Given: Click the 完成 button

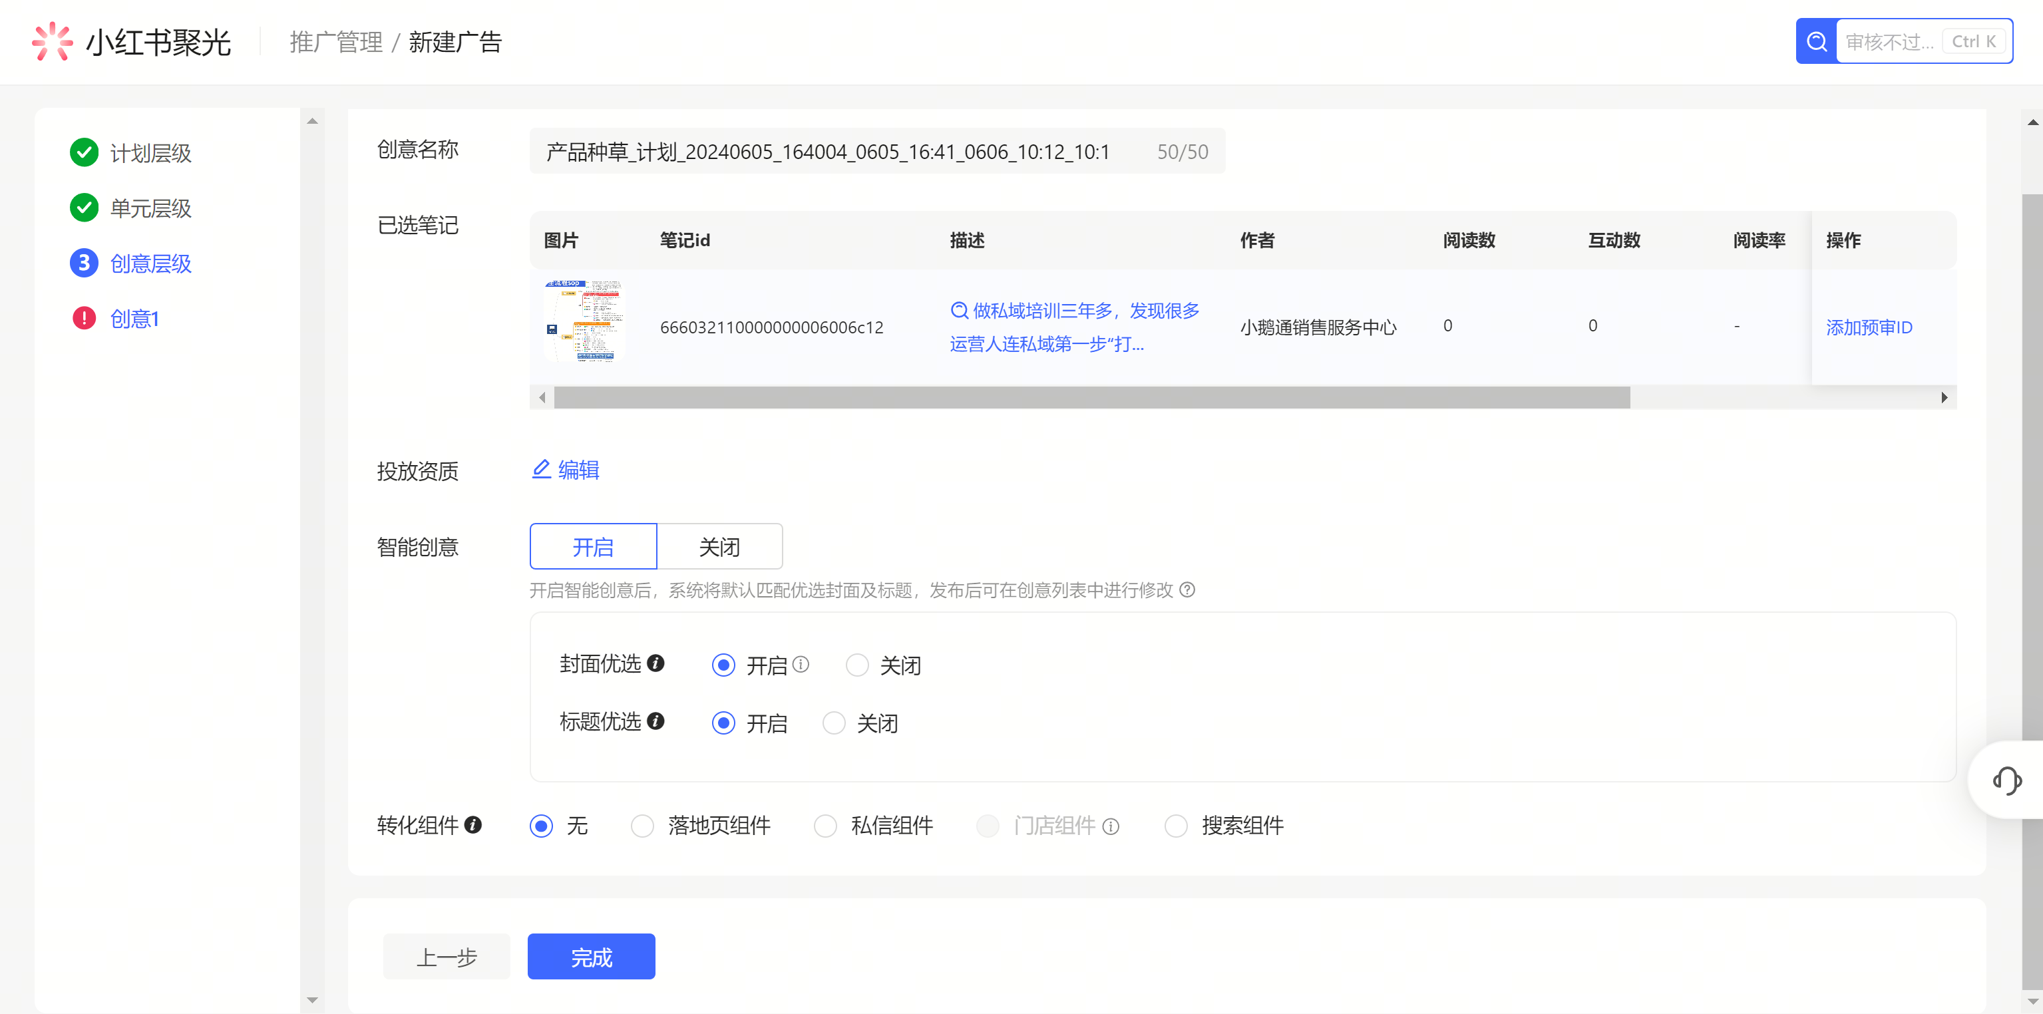Looking at the screenshot, I should pyautogui.click(x=592, y=956).
